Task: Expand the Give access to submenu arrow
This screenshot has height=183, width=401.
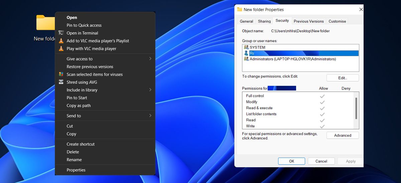Action: [x=150, y=59]
